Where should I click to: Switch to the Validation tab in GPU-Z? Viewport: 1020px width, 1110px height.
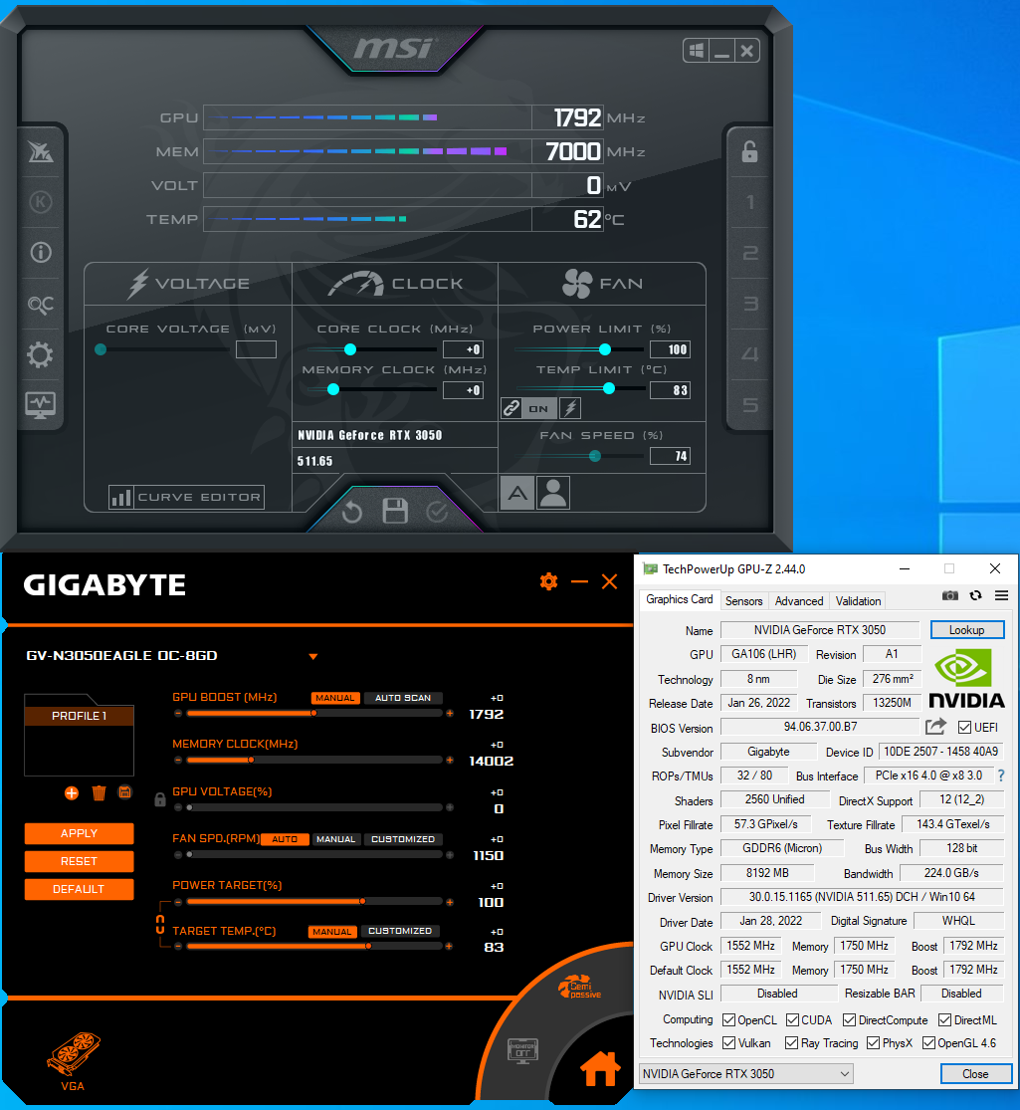click(858, 601)
